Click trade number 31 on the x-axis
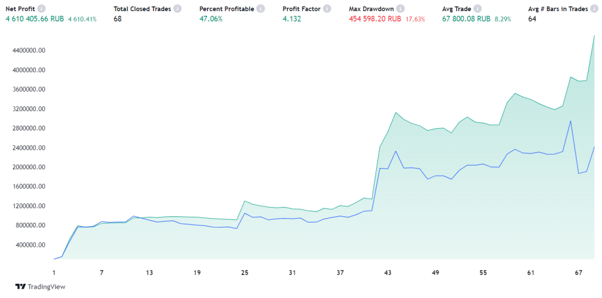The image size is (602, 298). coord(292,273)
